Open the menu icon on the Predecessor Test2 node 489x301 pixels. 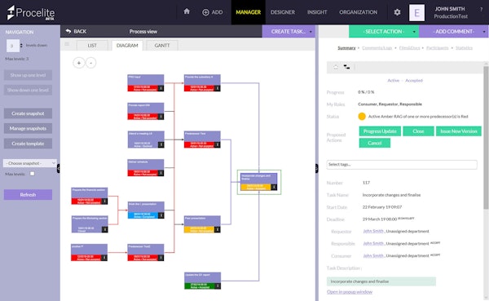(161, 258)
